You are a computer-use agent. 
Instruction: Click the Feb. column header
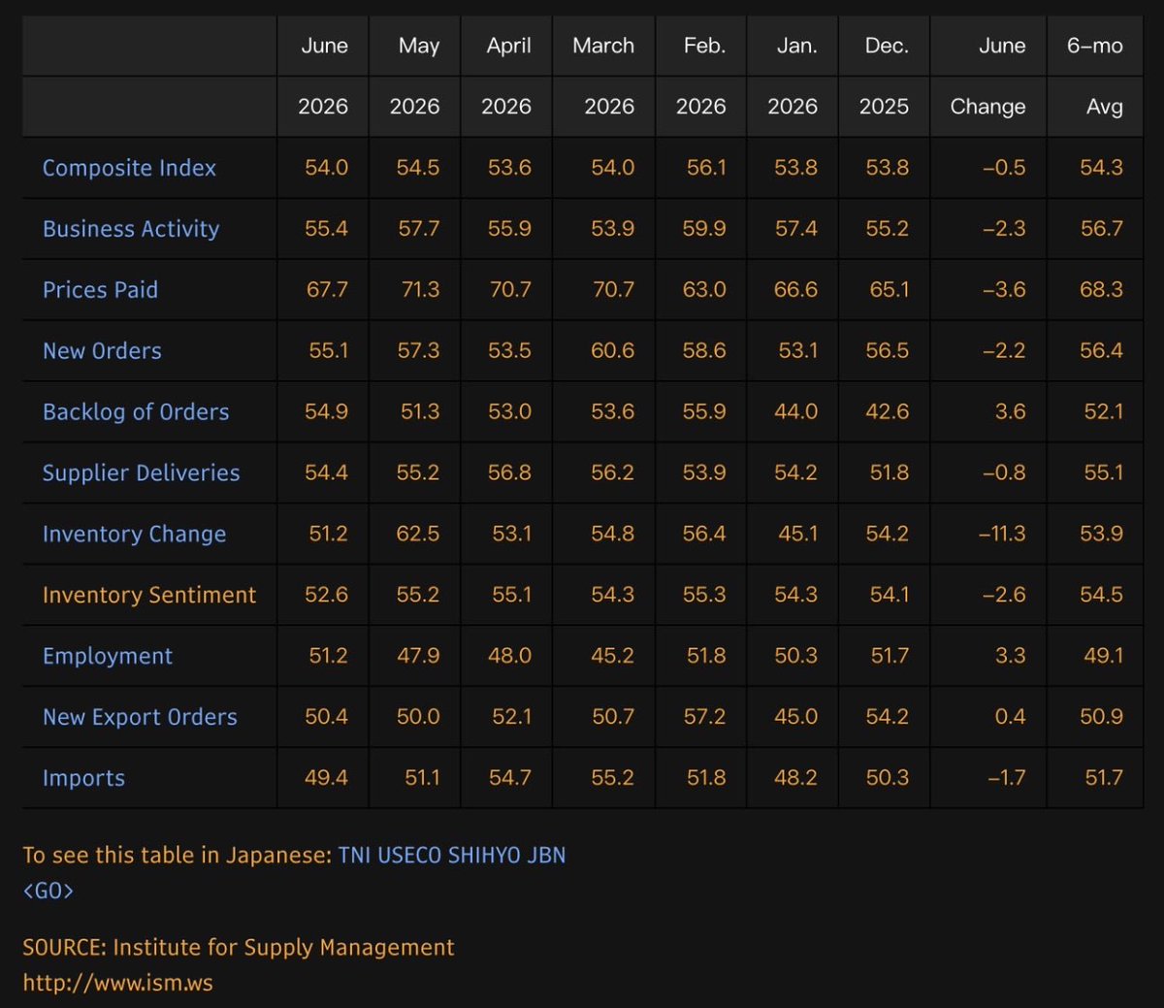click(x=704, y=46)
